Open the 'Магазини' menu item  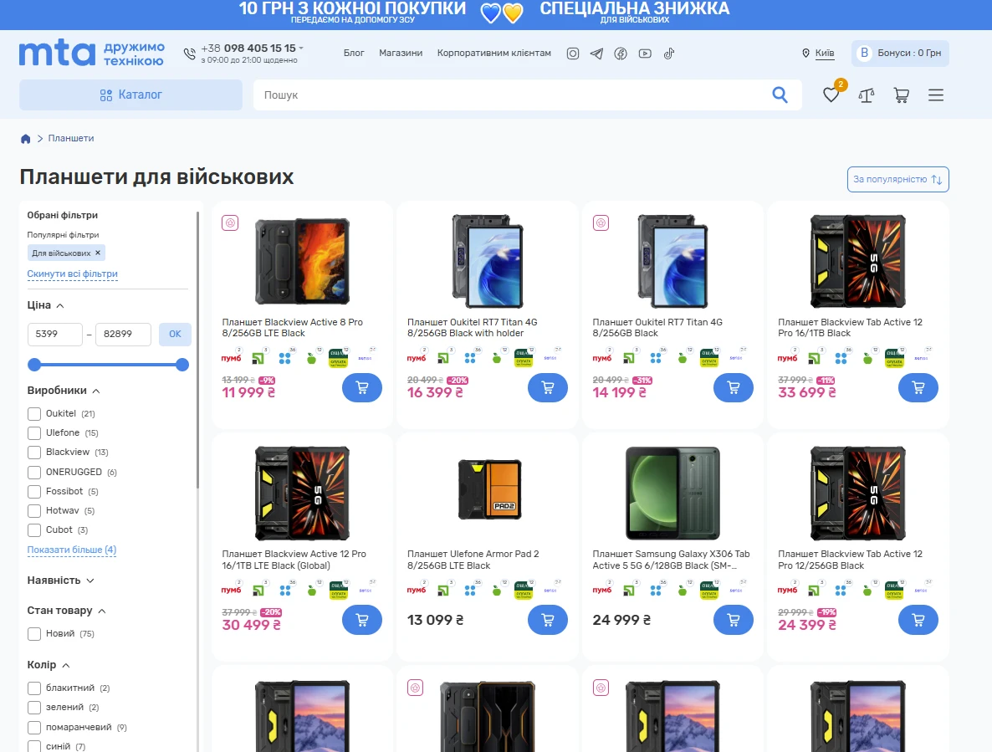pos(401,54)
